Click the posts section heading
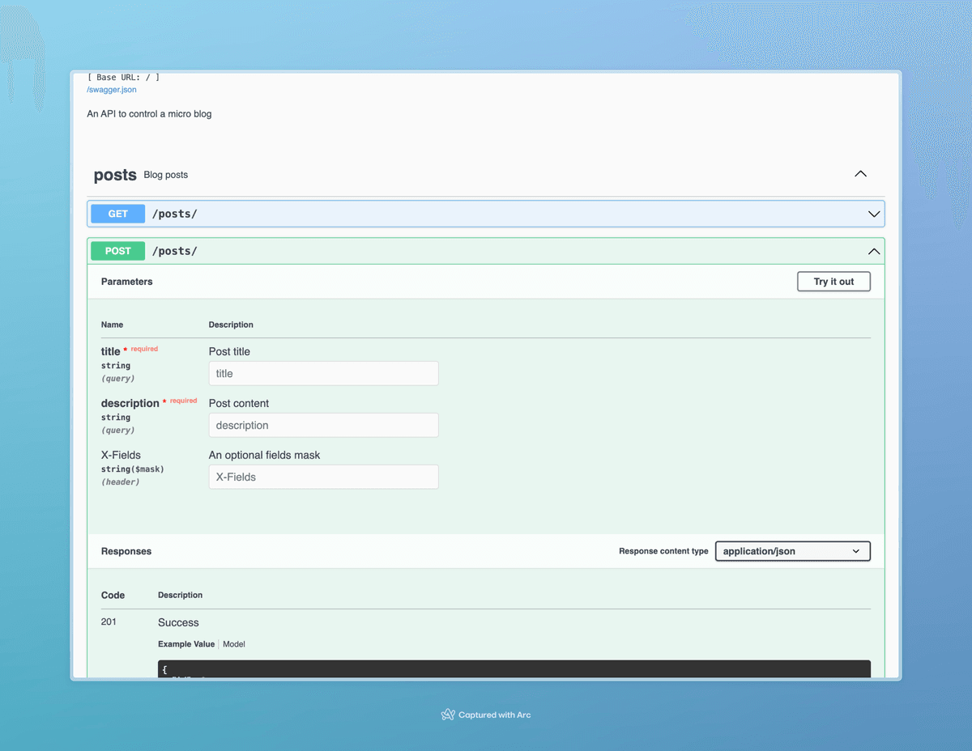The image size is (972, 751). coord(114,175)
